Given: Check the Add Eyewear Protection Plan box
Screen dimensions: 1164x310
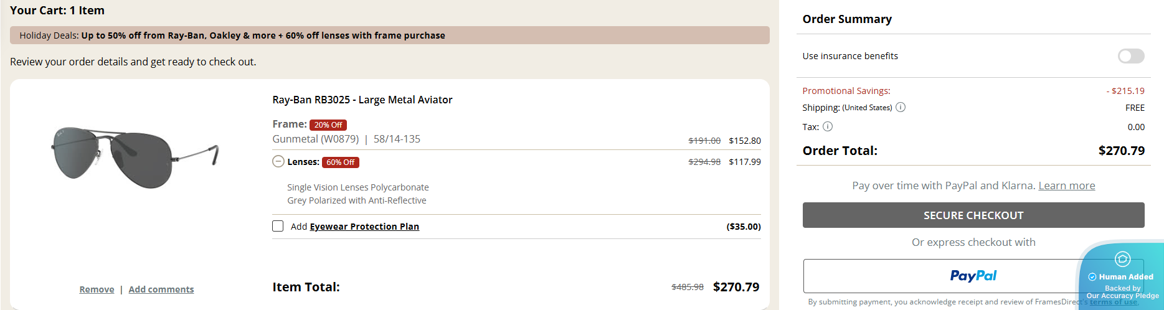Looking at the screenshot, I should pyautogui.click(x=278, y=226).
